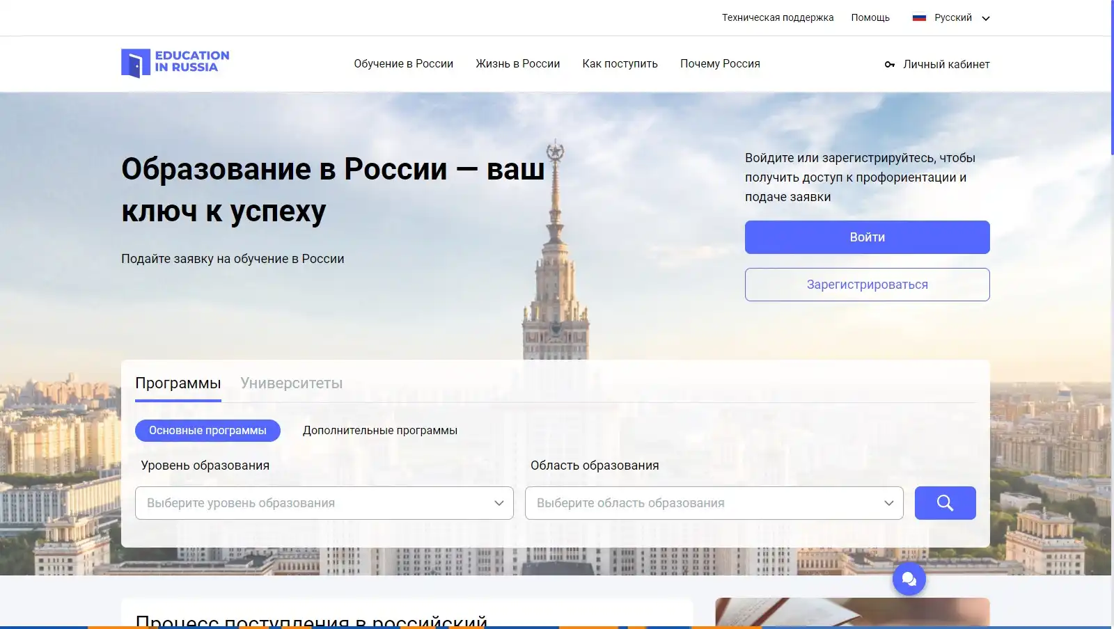Click the magnifier search button

tap(945, 503)
